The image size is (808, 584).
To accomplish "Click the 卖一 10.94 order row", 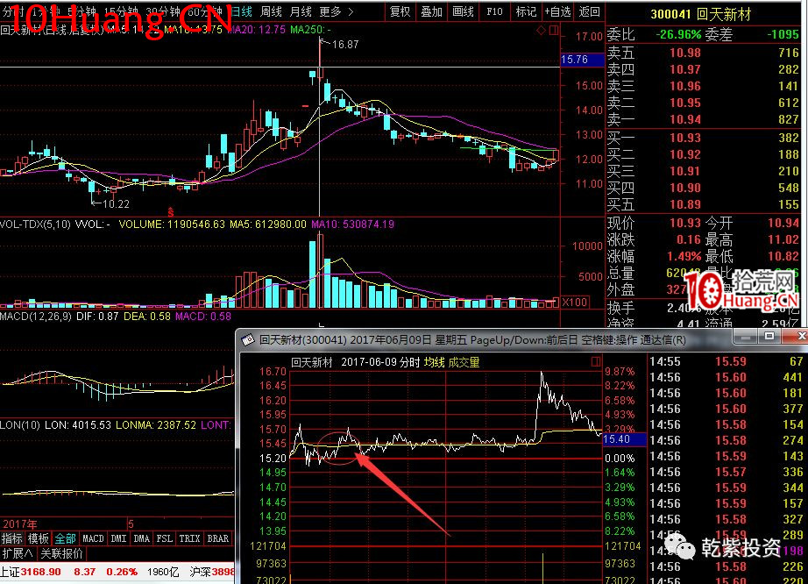I will click(703, 119).
